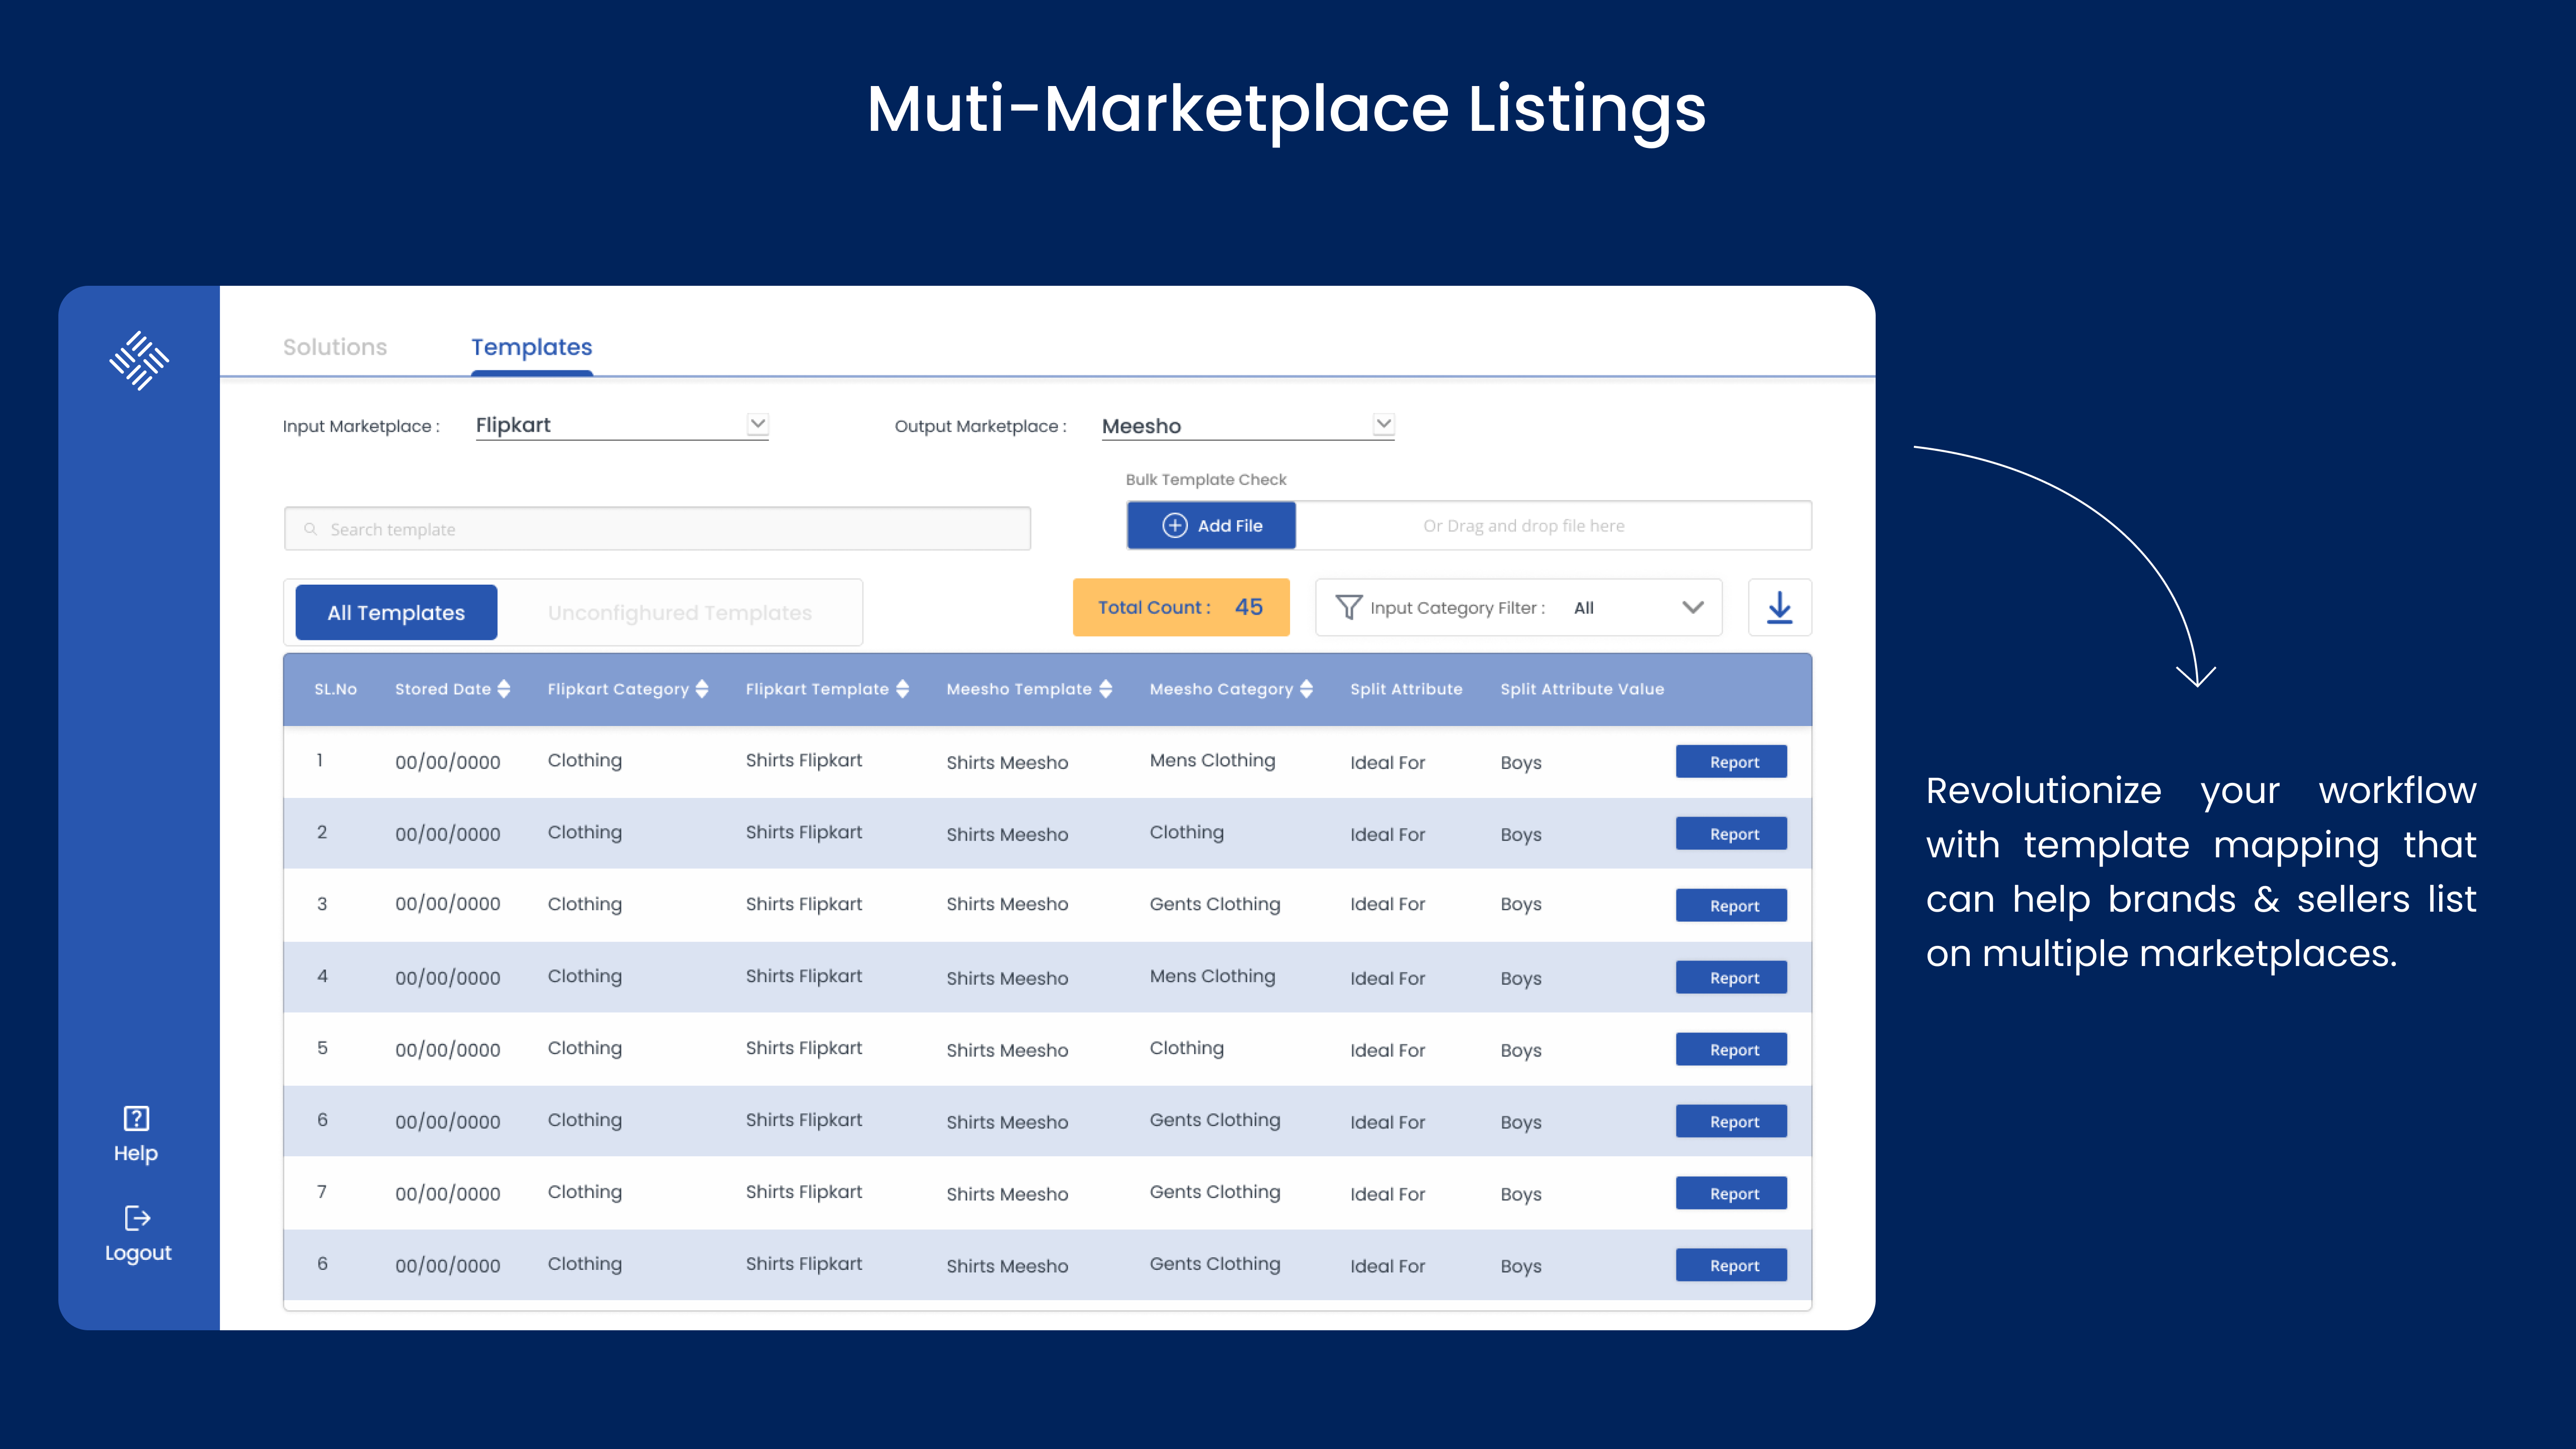Click the Search template field
Viewport: 2576px width, 1449px height.
tap(657, 529)
